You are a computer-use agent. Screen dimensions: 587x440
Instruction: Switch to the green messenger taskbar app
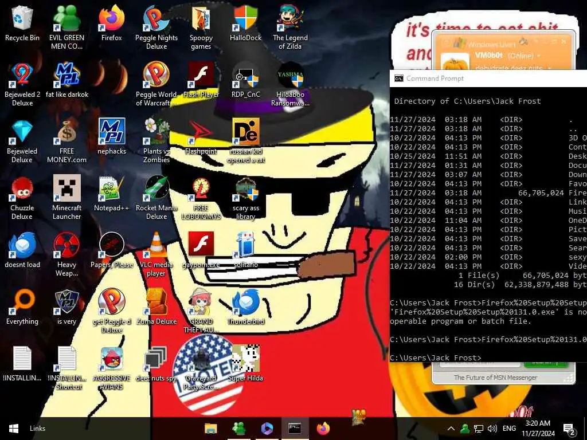(239, 429)
